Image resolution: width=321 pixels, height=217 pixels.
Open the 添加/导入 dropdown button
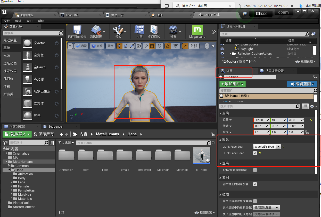tap(17, 134)
